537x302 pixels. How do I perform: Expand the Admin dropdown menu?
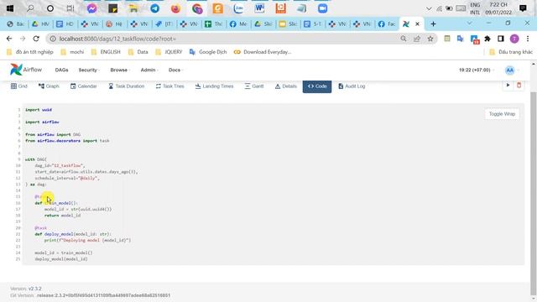[x=149, y=70]
